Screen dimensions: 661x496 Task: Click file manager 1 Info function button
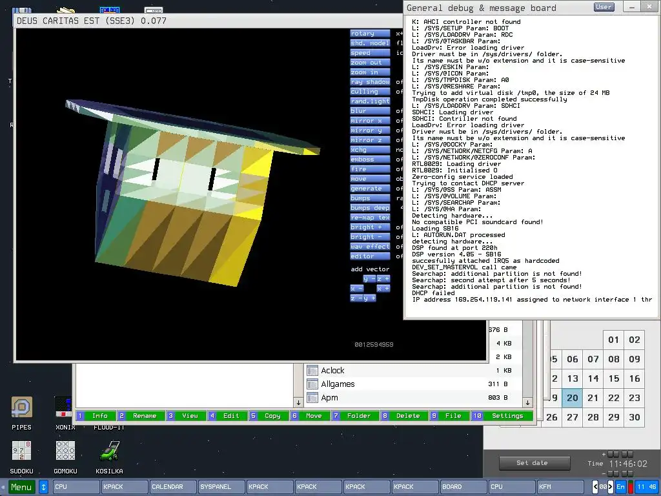pos(96,416)
